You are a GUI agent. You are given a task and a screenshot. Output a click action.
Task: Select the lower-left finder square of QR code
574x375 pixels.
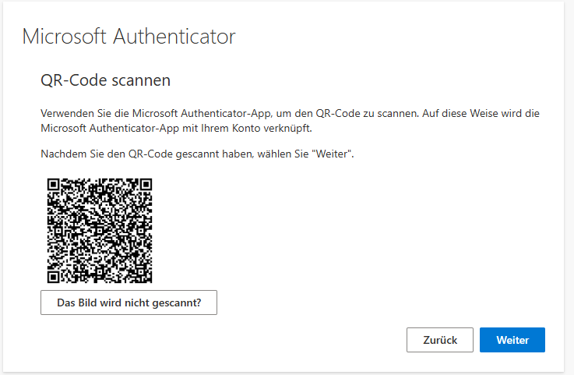pyautogui.click(x=54, y=277)
